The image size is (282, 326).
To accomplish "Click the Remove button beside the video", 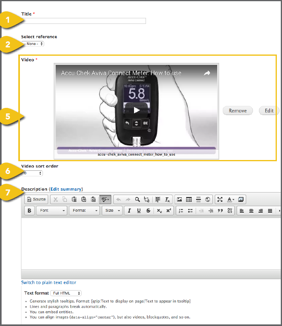I will pyautogui.click(x=238, y=111).
